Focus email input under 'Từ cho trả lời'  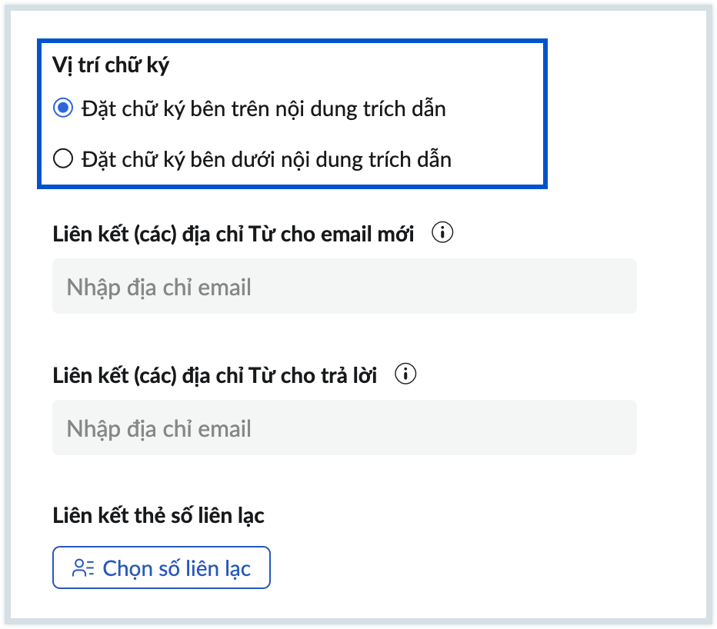[344, 428]
